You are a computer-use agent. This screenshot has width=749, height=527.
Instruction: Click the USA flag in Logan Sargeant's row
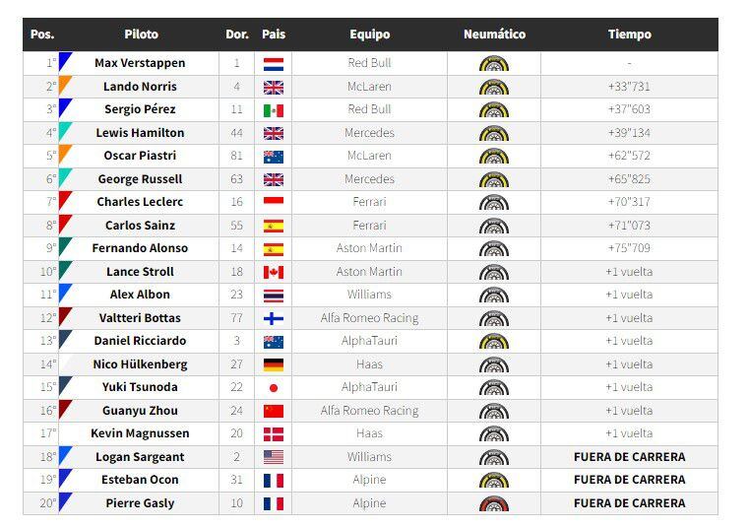pyautogui.click(x=273, y=457)
